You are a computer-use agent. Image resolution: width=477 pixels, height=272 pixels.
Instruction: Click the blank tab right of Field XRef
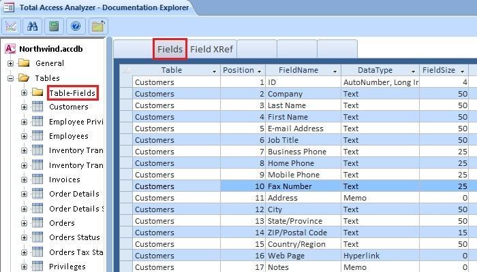[257, 48]
